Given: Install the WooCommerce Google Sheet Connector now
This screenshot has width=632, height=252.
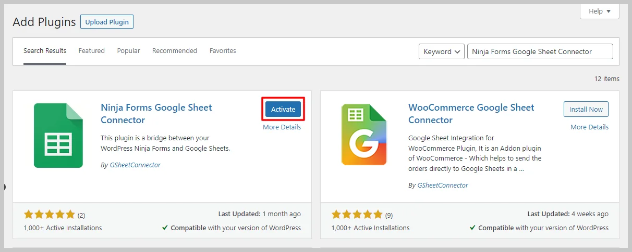Looking at the screenshot, I should (x=586, y=109).
